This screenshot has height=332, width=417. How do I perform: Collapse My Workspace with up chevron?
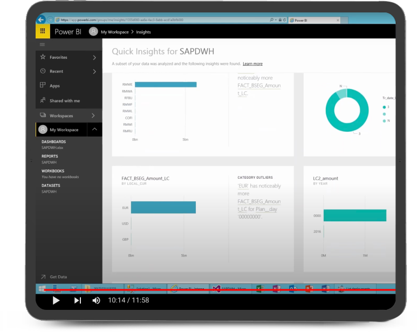(94, 129)
